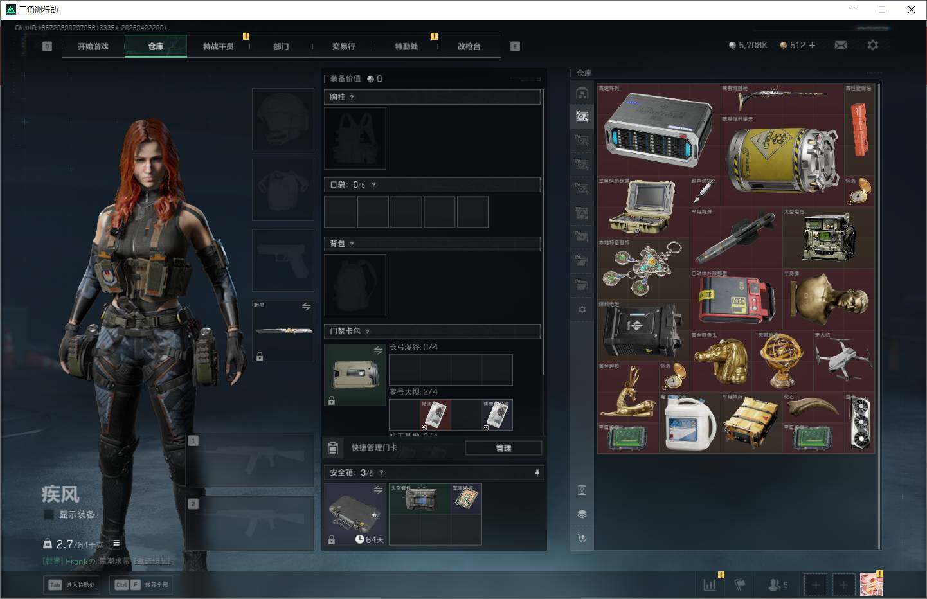Swap the 门禁卡包 card case

click(378, 350)
